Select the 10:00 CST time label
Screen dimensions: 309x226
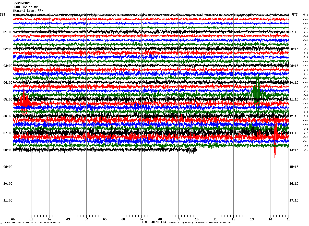pos(8,184)
